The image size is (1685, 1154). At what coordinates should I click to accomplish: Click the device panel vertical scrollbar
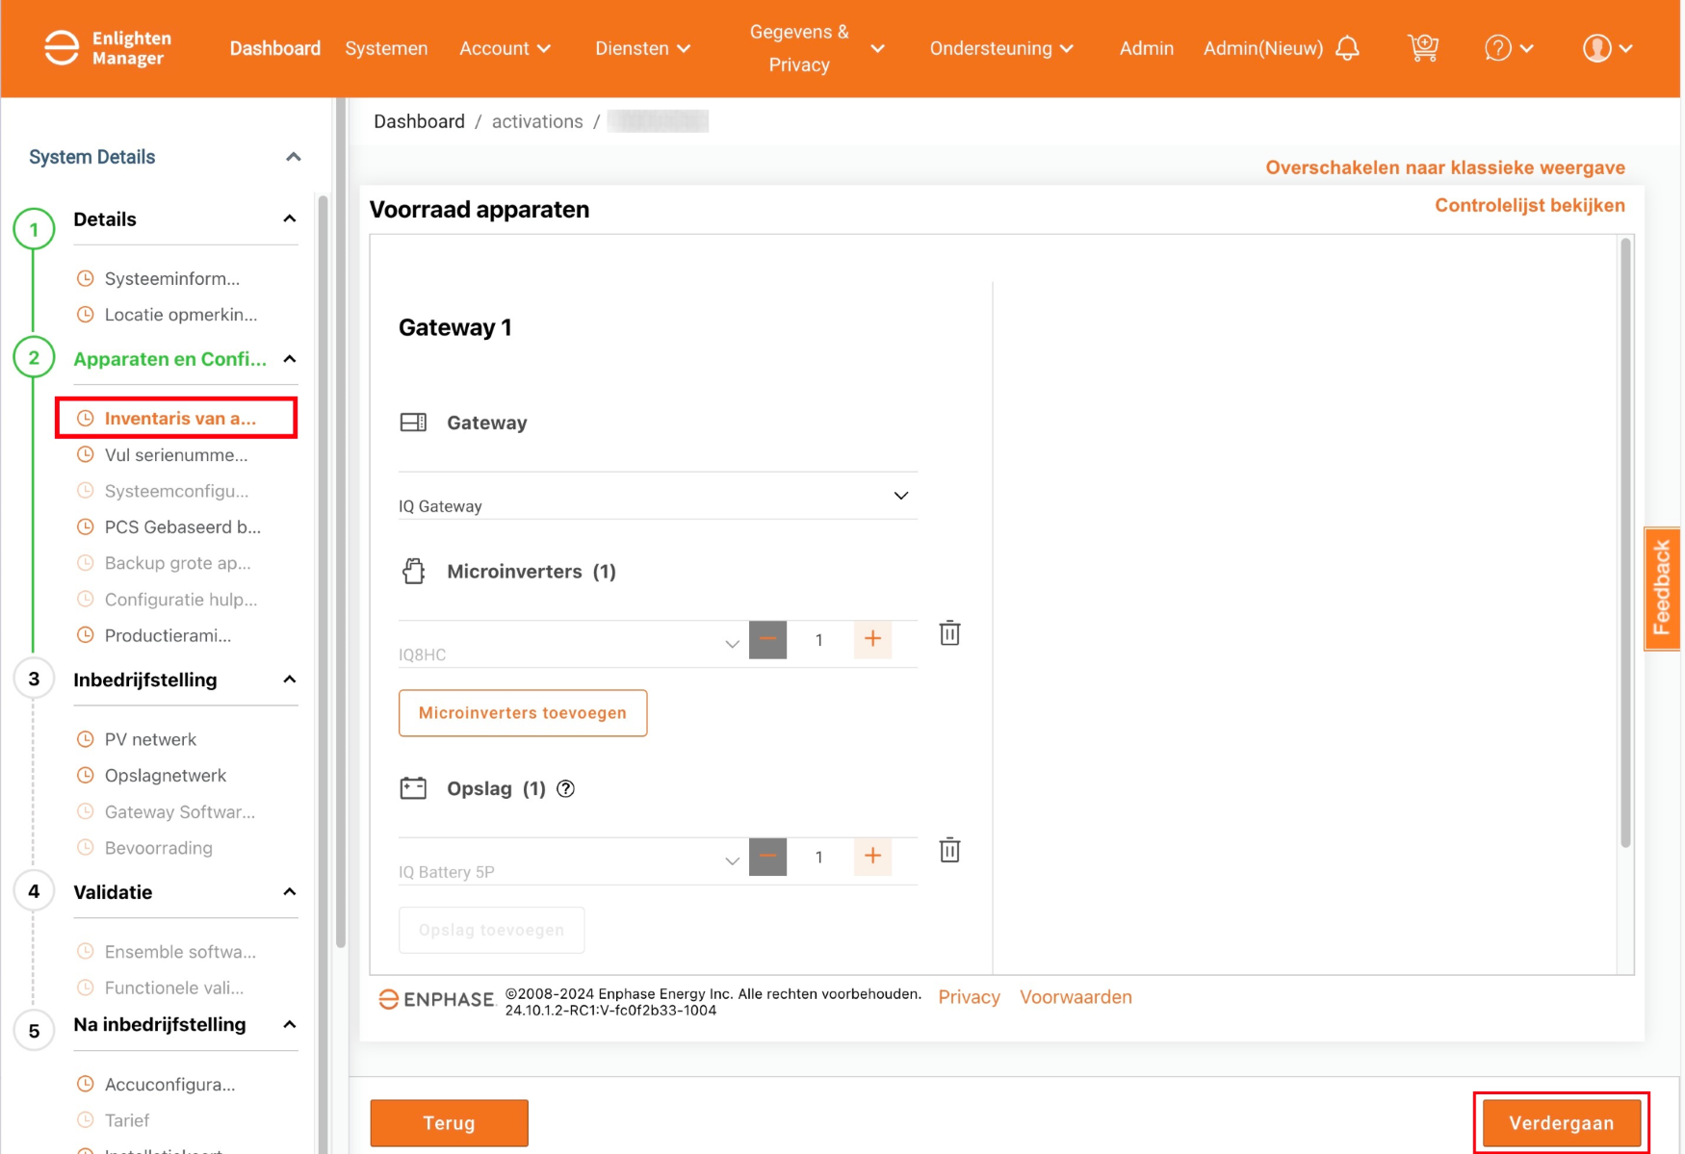[x=1625, y=543]
